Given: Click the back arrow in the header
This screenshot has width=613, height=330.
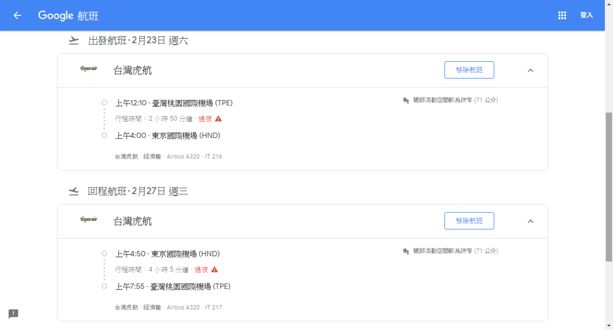Looking at the screenshot, I should tap(17, 15).
